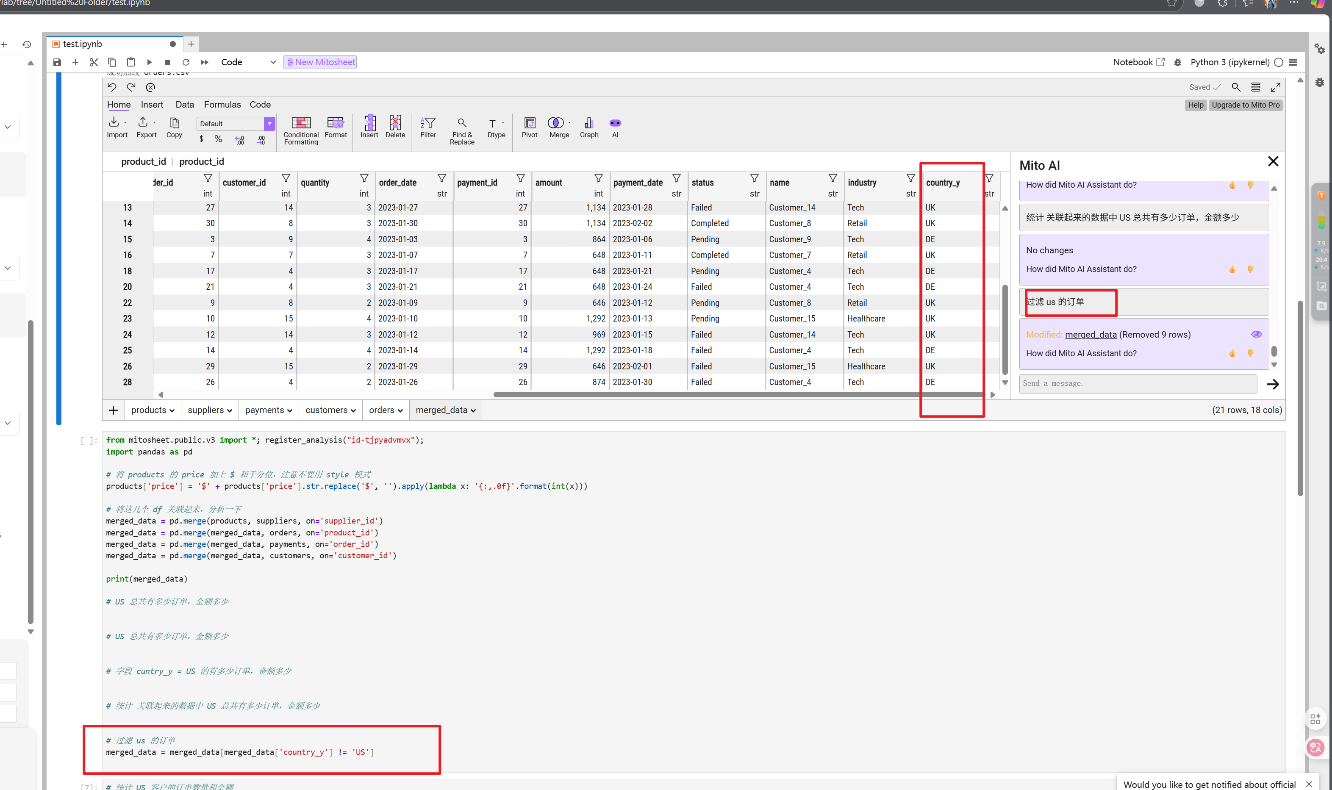Click the Mito AI chat vertical scrollbar
The image size is (1332, 790).
click(1274, 351)
